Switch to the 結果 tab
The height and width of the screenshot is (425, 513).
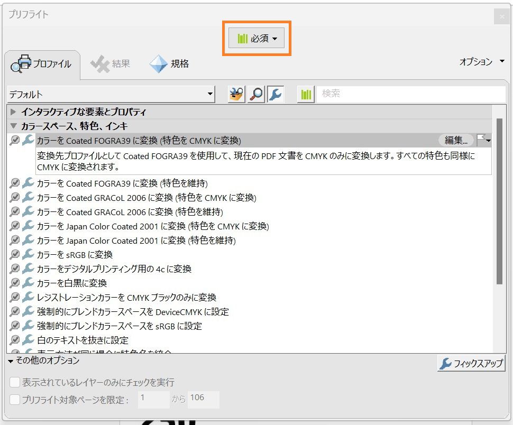(111, 63)
